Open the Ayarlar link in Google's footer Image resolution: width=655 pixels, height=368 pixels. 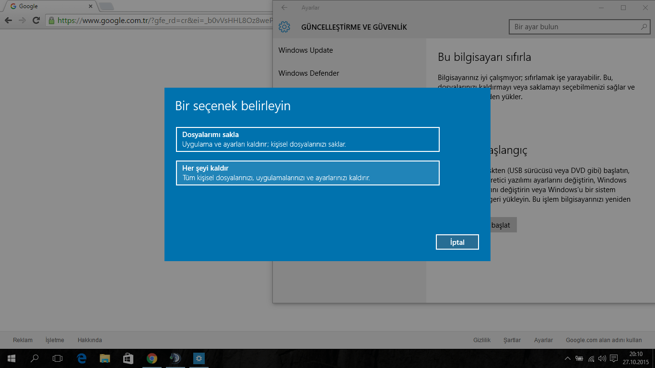544,340
